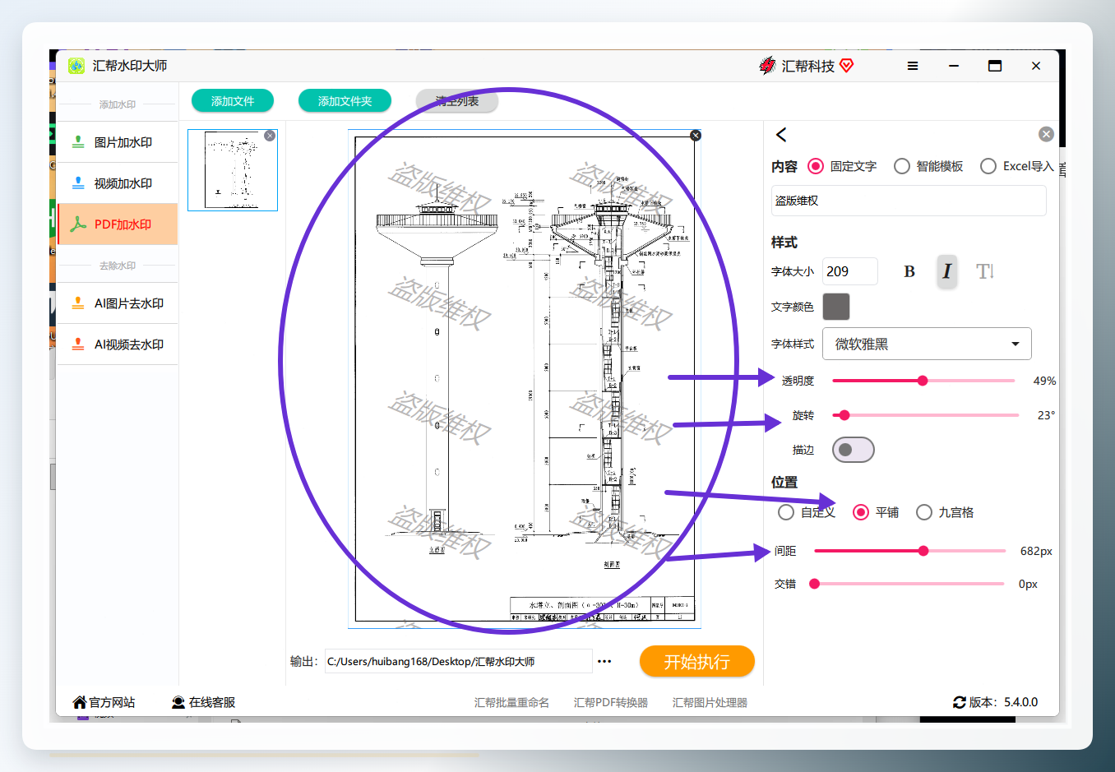Open output folder browse dots button
The image size is (1115, 772).
[x=604, y=661]
